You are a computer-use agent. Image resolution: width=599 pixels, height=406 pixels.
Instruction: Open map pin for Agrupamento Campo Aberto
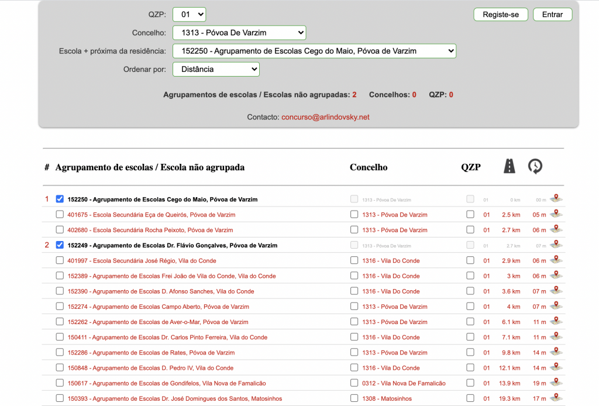(556, 306)
